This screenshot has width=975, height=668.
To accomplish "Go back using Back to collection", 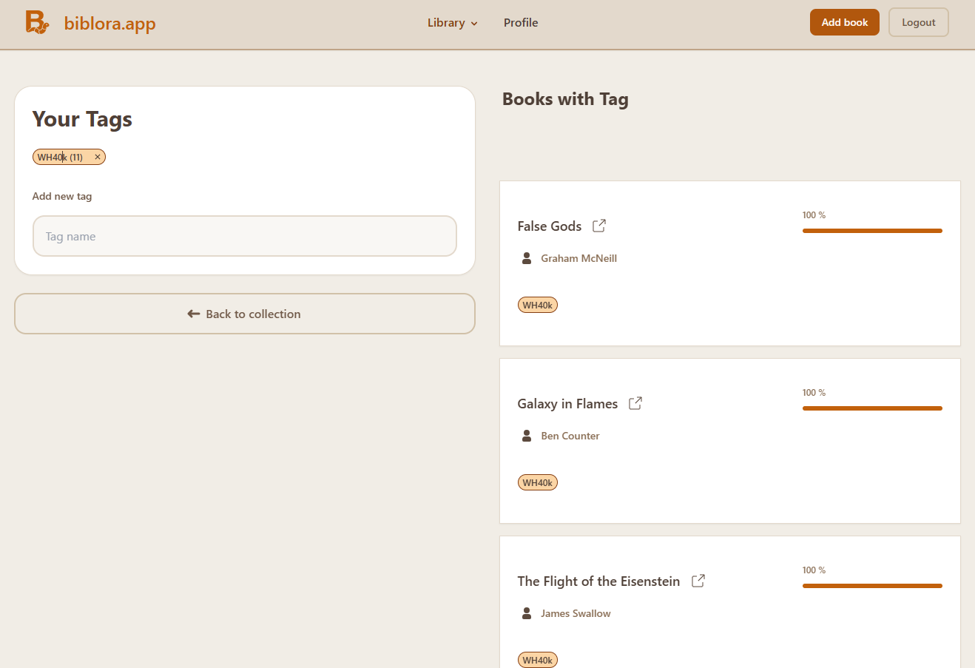I will click(x=245, y=314).
